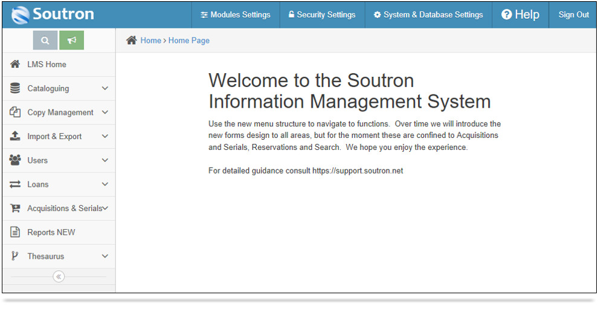The width and height of the screenshot is (598, 312).
Task: Expand the Cataloguing menu chevron
Action: click(105, 88)
